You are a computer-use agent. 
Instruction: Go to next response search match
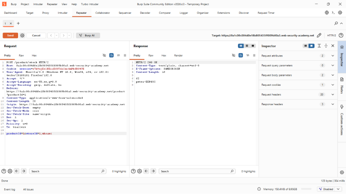click(x=153, y=171)
